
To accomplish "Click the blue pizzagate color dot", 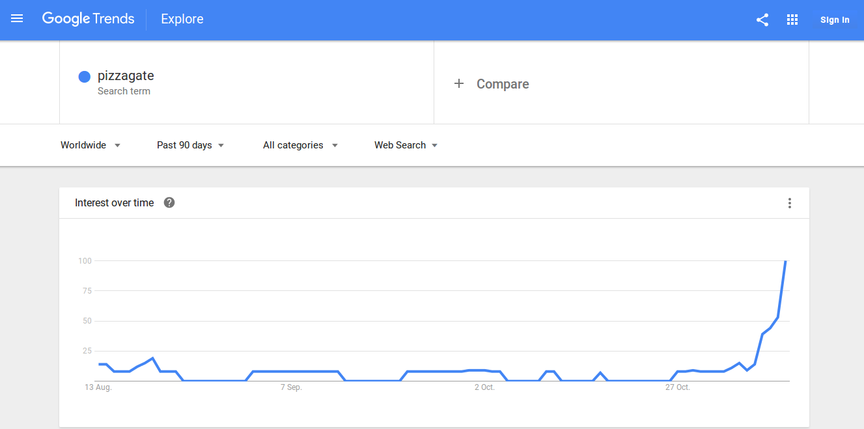I will (x=84, y=77).
